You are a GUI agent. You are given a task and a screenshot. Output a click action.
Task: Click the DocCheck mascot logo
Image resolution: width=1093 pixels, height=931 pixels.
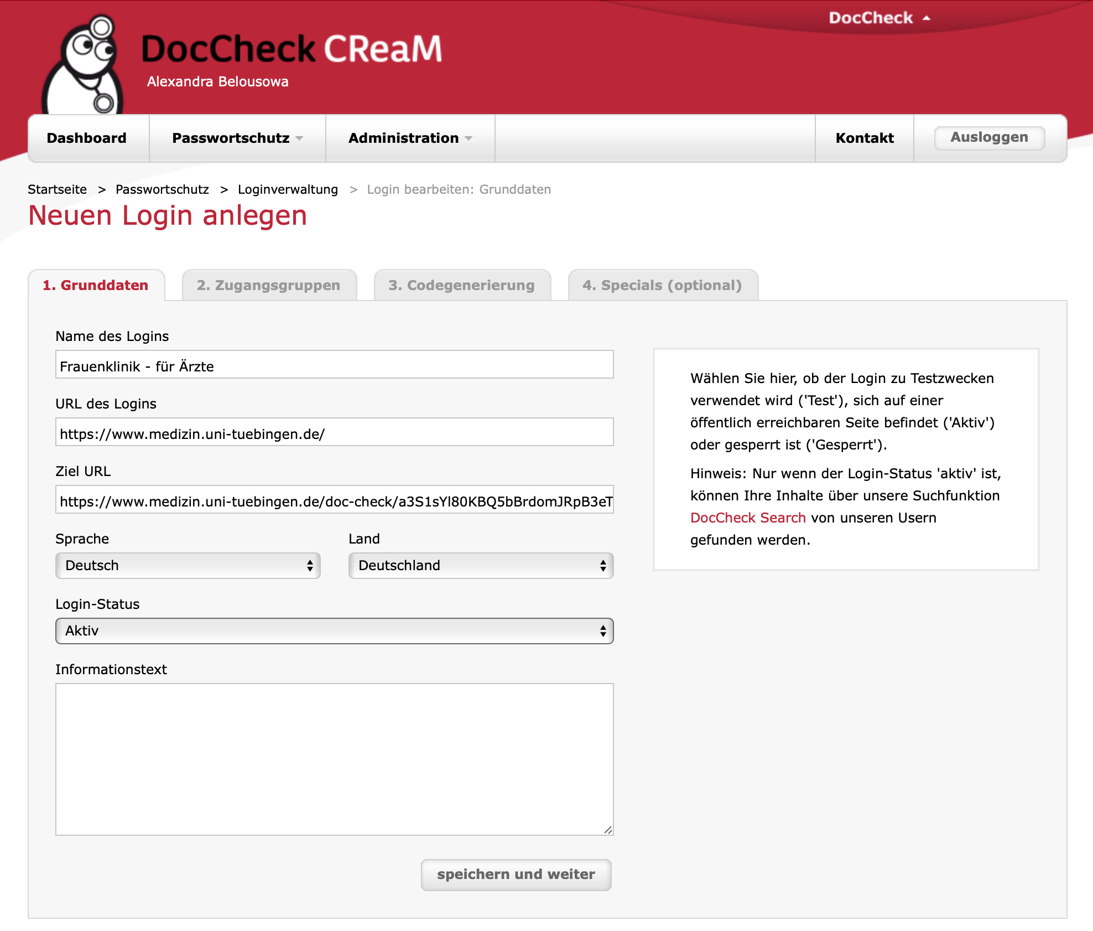click(x=83, y=65)
